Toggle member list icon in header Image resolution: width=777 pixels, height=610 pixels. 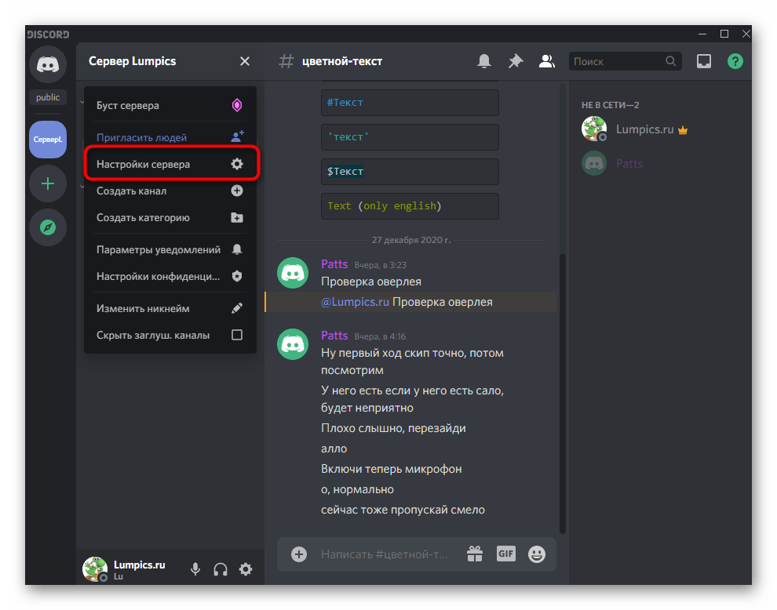[x=546, y=61]
